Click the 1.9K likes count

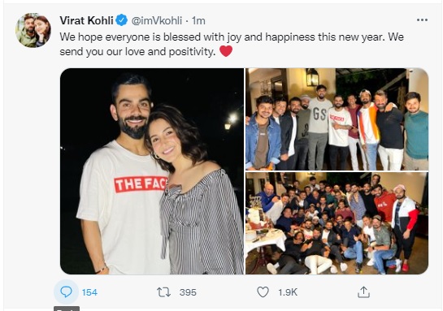click(x=288, y=292)
